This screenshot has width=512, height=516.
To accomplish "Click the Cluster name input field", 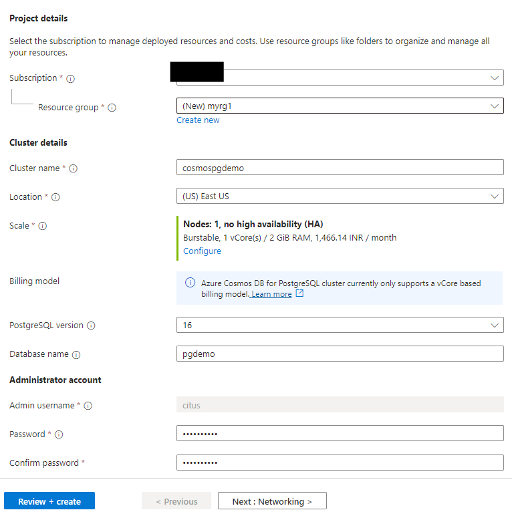I will coord(340,168).
